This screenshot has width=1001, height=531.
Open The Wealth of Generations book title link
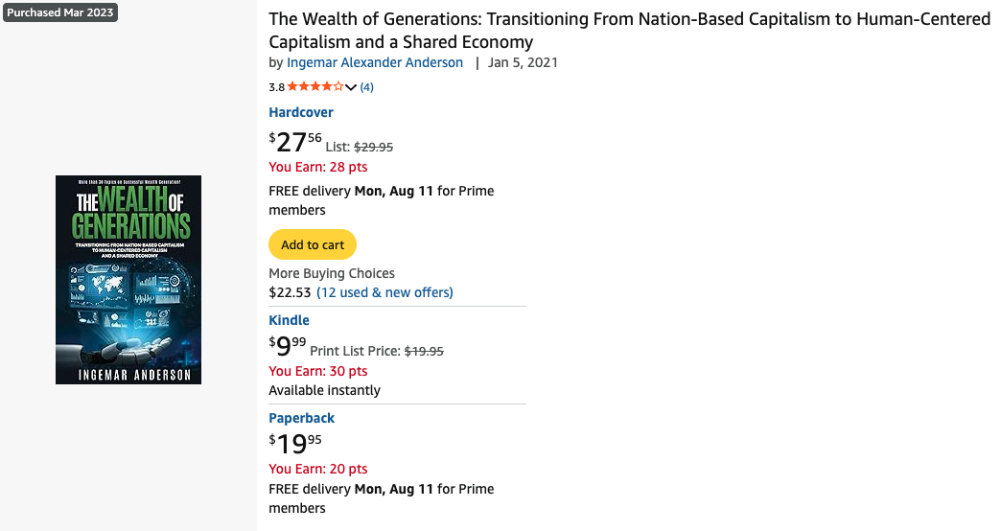click(x=629, y=31)
